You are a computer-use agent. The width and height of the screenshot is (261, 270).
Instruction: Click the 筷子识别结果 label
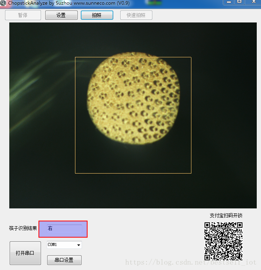pyautogui.click(x=23, y=228)
